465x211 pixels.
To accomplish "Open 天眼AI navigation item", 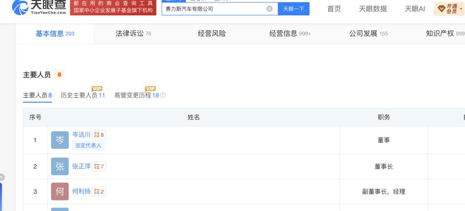I will click(x=415, y=9).
